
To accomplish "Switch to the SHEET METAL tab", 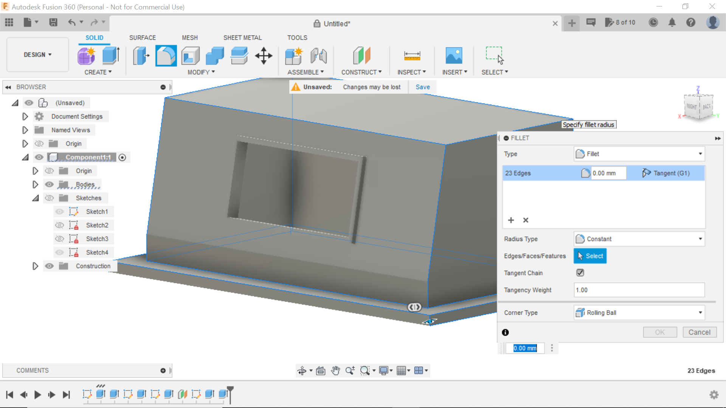I will [x=242, y=37].
